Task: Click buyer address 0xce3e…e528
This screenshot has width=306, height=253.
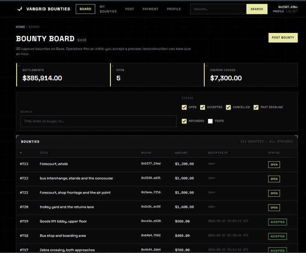Action: coord(151,221)
